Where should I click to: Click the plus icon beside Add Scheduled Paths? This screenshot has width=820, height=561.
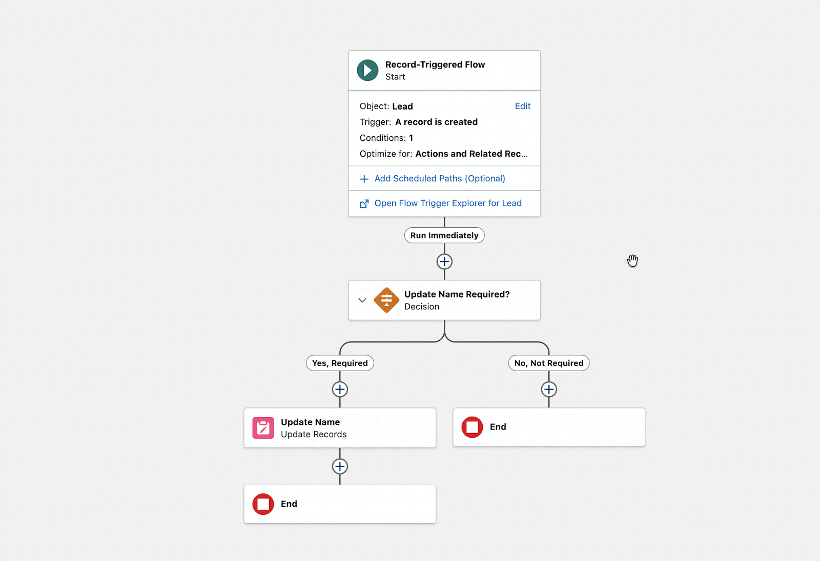364,179
